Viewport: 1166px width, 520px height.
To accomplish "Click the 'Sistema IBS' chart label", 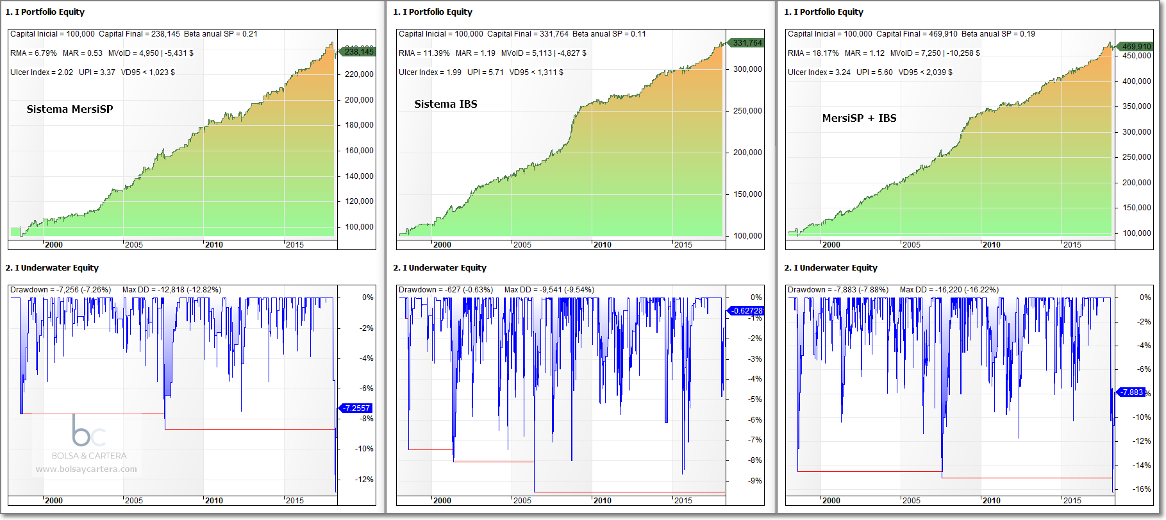I will tap(446, 104).
